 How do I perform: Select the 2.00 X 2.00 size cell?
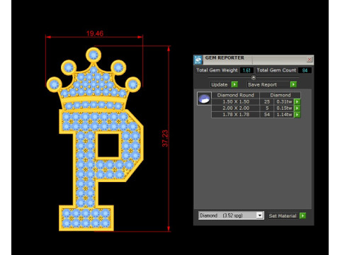(236, 108)
